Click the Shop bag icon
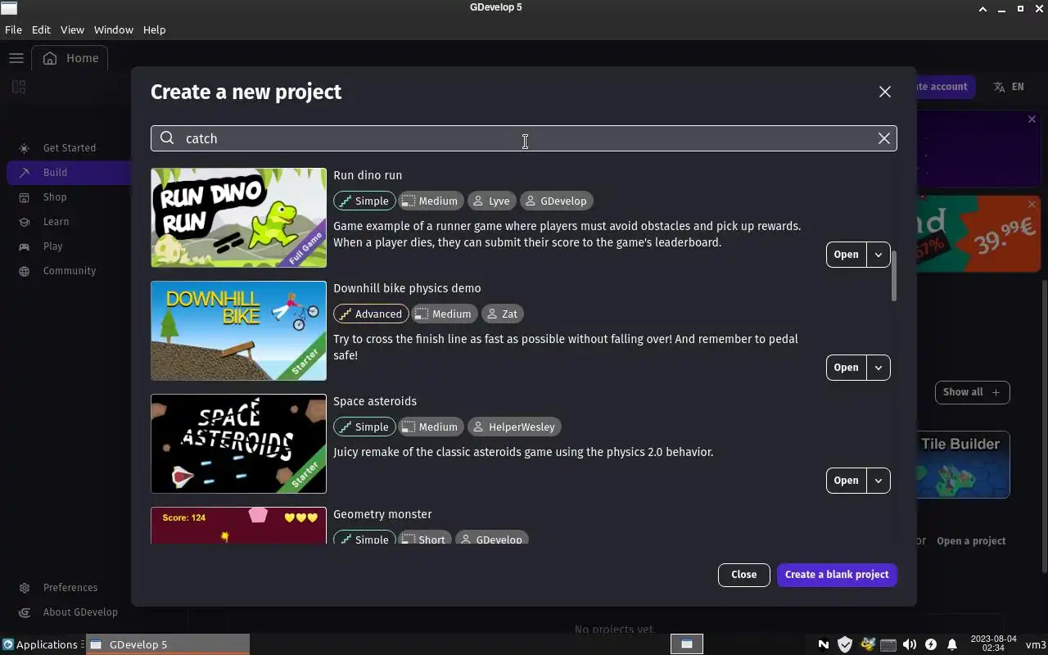Viewport: 1048px width, 655px height. coord(25,197)
